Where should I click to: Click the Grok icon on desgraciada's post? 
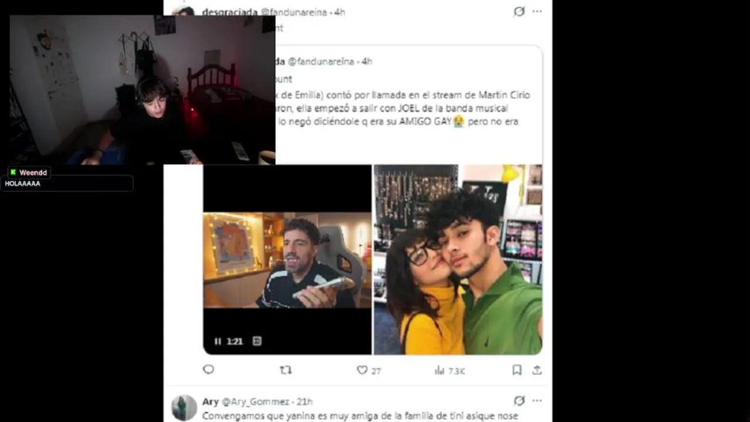point(519,12)
